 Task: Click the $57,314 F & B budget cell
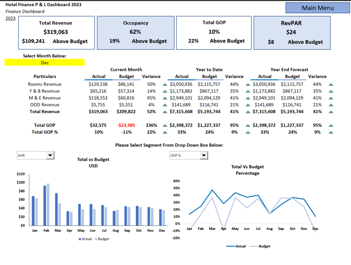[126, 91]
